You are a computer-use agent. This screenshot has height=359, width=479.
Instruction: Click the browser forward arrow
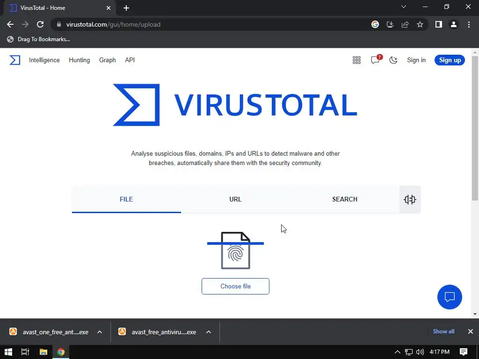[25, 24]
